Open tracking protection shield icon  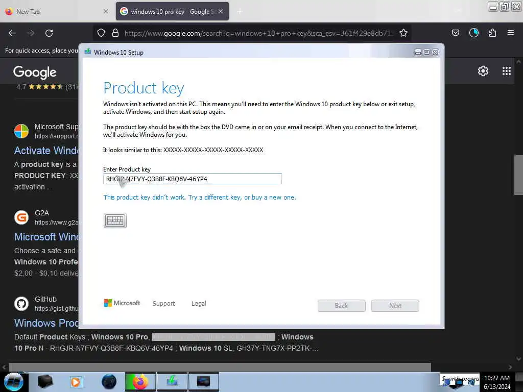tap(101, 33)
